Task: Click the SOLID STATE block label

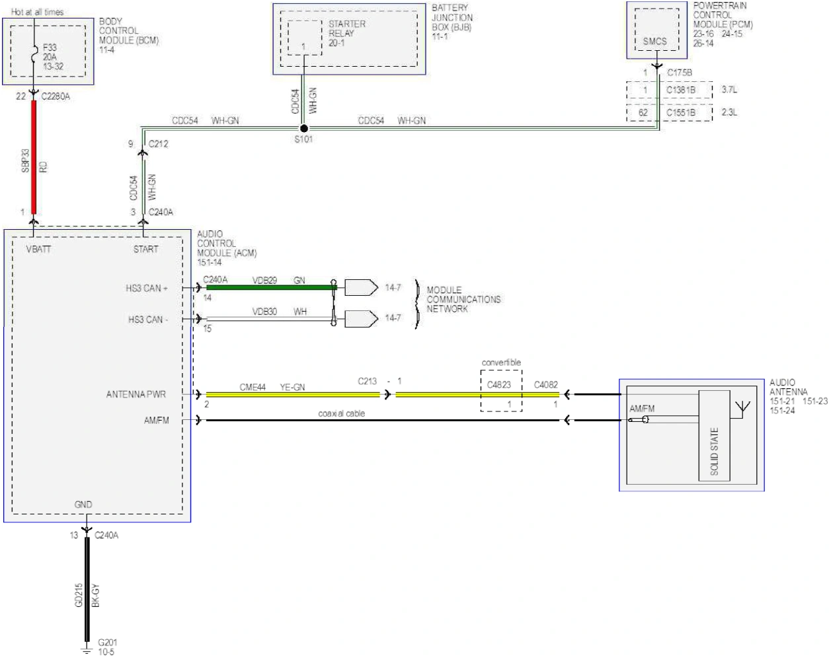Action: [x=714, y=452]
